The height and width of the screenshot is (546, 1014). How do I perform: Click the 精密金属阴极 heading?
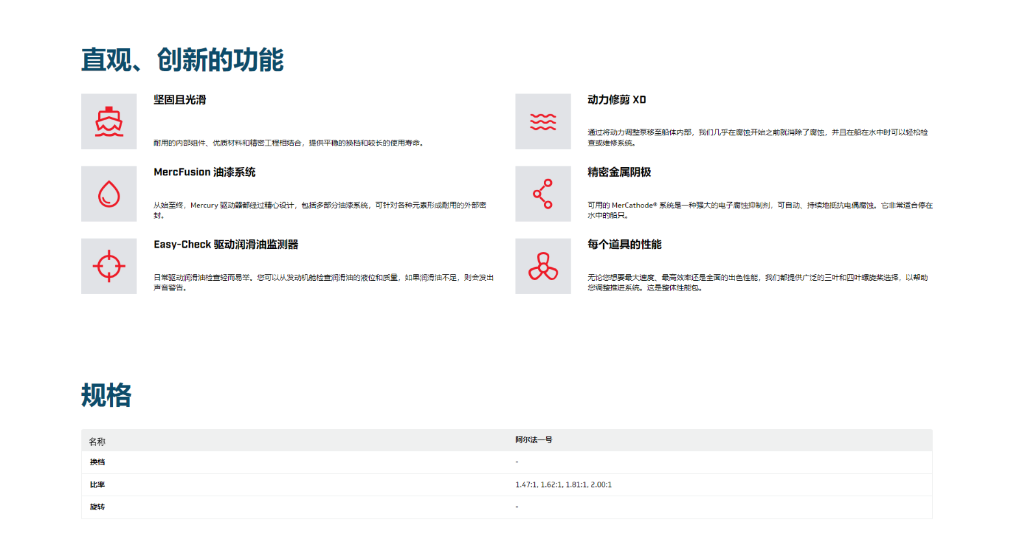pos(619,172)
